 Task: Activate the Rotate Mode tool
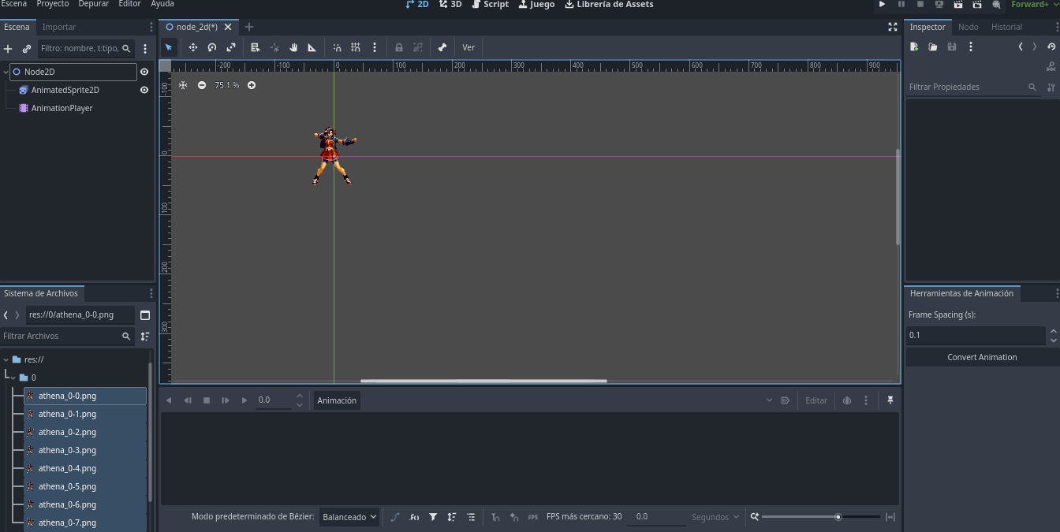212,47
